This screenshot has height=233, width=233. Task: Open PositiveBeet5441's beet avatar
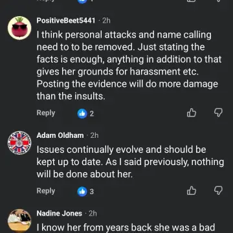pyautogui.click(x=19, y=28)
